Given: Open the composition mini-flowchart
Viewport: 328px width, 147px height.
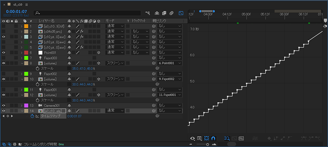Looking at the screenshot, I should pos(148,13).
